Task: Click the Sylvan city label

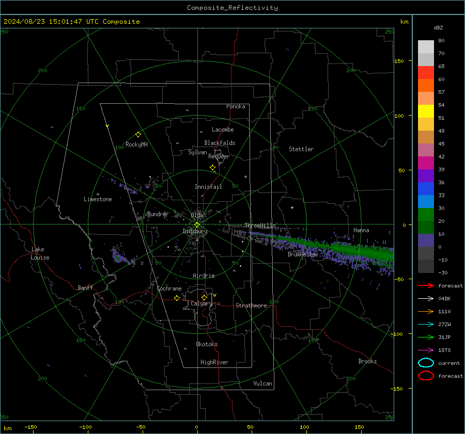Action: click(x=197, y=152)
